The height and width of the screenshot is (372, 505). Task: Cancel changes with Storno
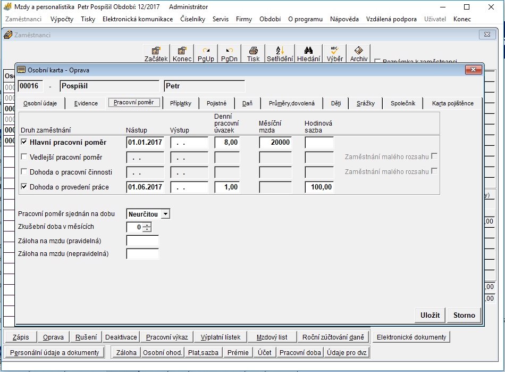coord(464,315)
